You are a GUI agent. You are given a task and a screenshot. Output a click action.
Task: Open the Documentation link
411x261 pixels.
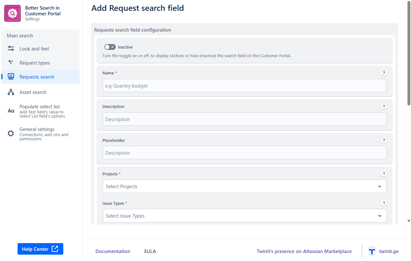pos(113,251)
